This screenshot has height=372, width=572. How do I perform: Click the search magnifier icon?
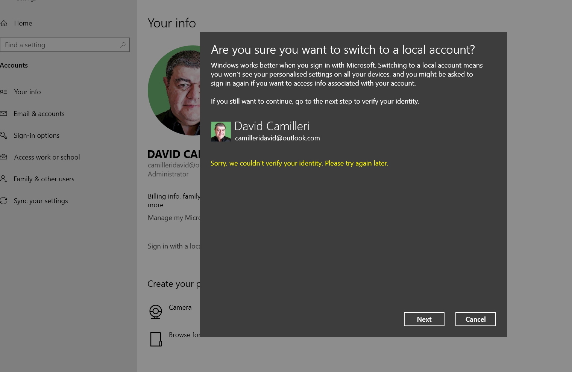click(x=123, y=45)
